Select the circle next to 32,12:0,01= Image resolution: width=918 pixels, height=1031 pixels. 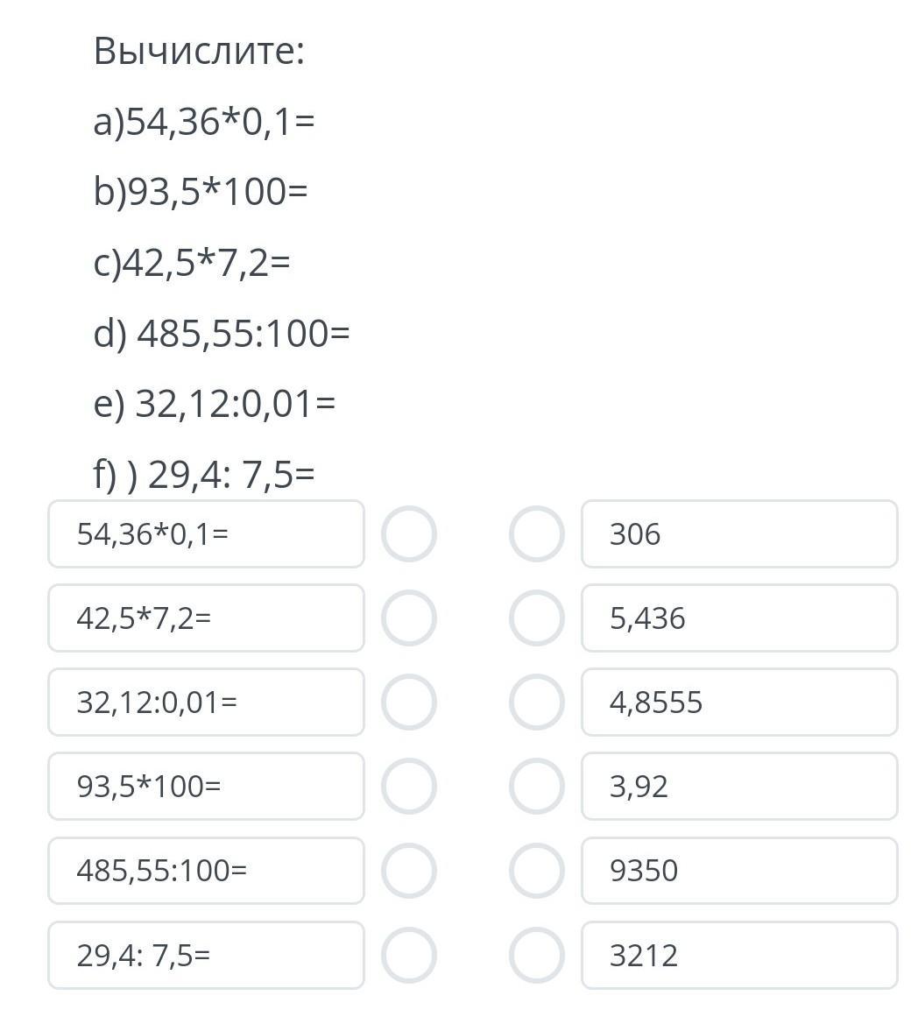(409, 703)
